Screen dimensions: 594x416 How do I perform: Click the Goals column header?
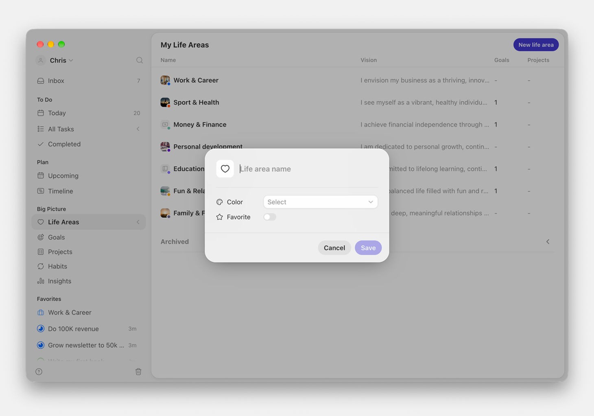point(502,60)
